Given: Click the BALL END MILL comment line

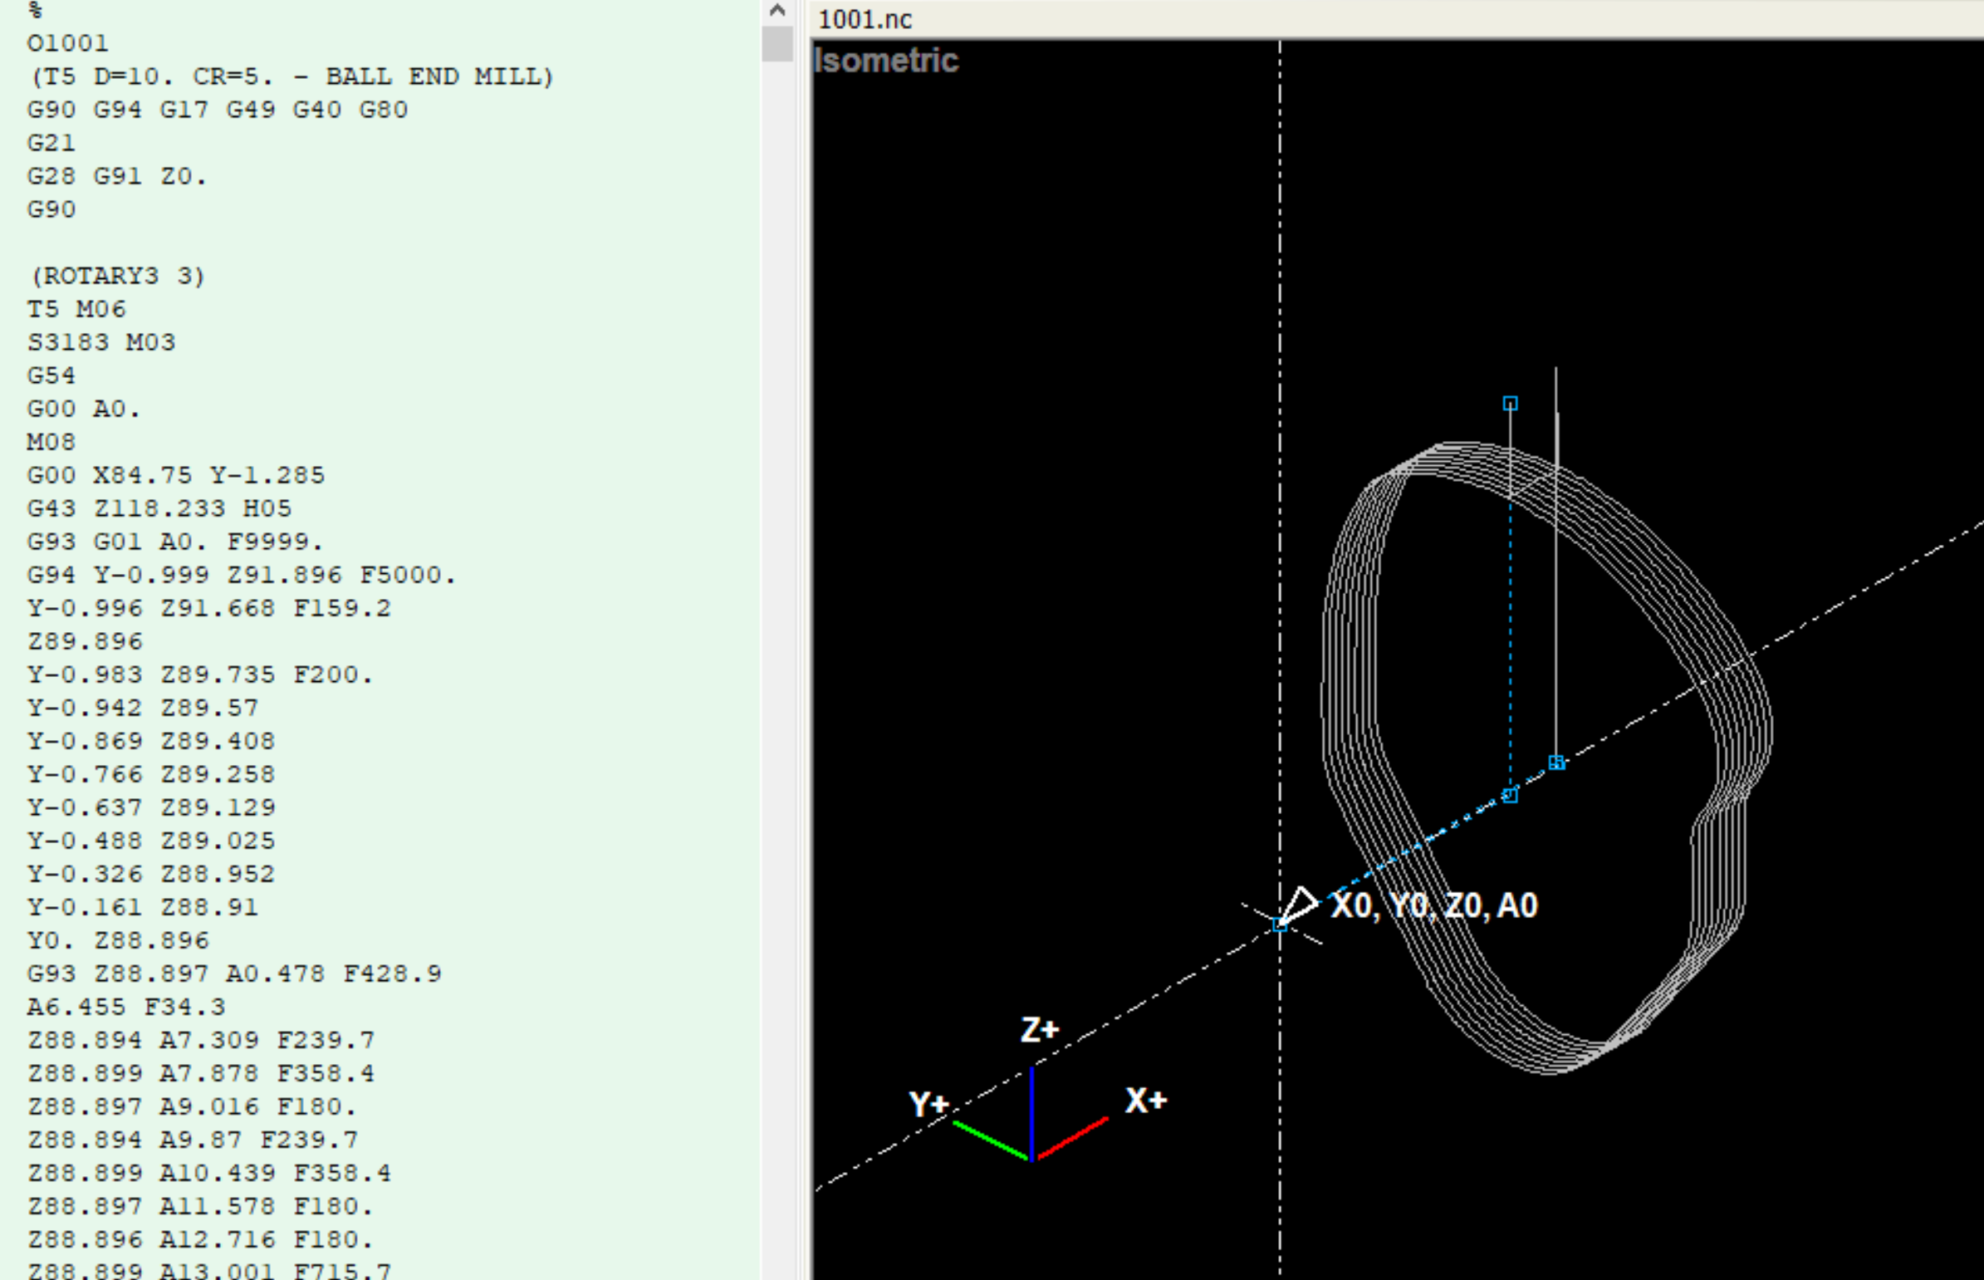Looking at the screenshot, I should pos(292,76).
